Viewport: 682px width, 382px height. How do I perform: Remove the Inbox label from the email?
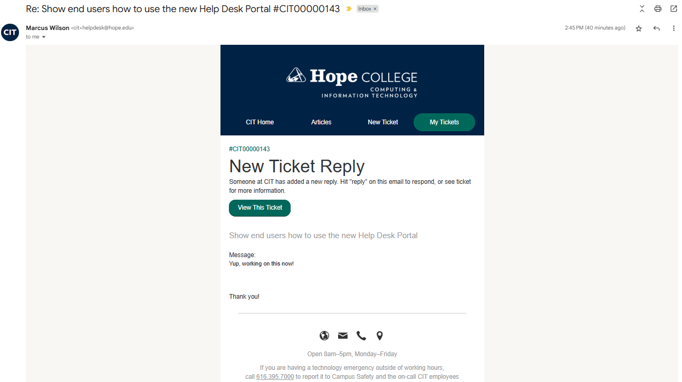(375, 9)
